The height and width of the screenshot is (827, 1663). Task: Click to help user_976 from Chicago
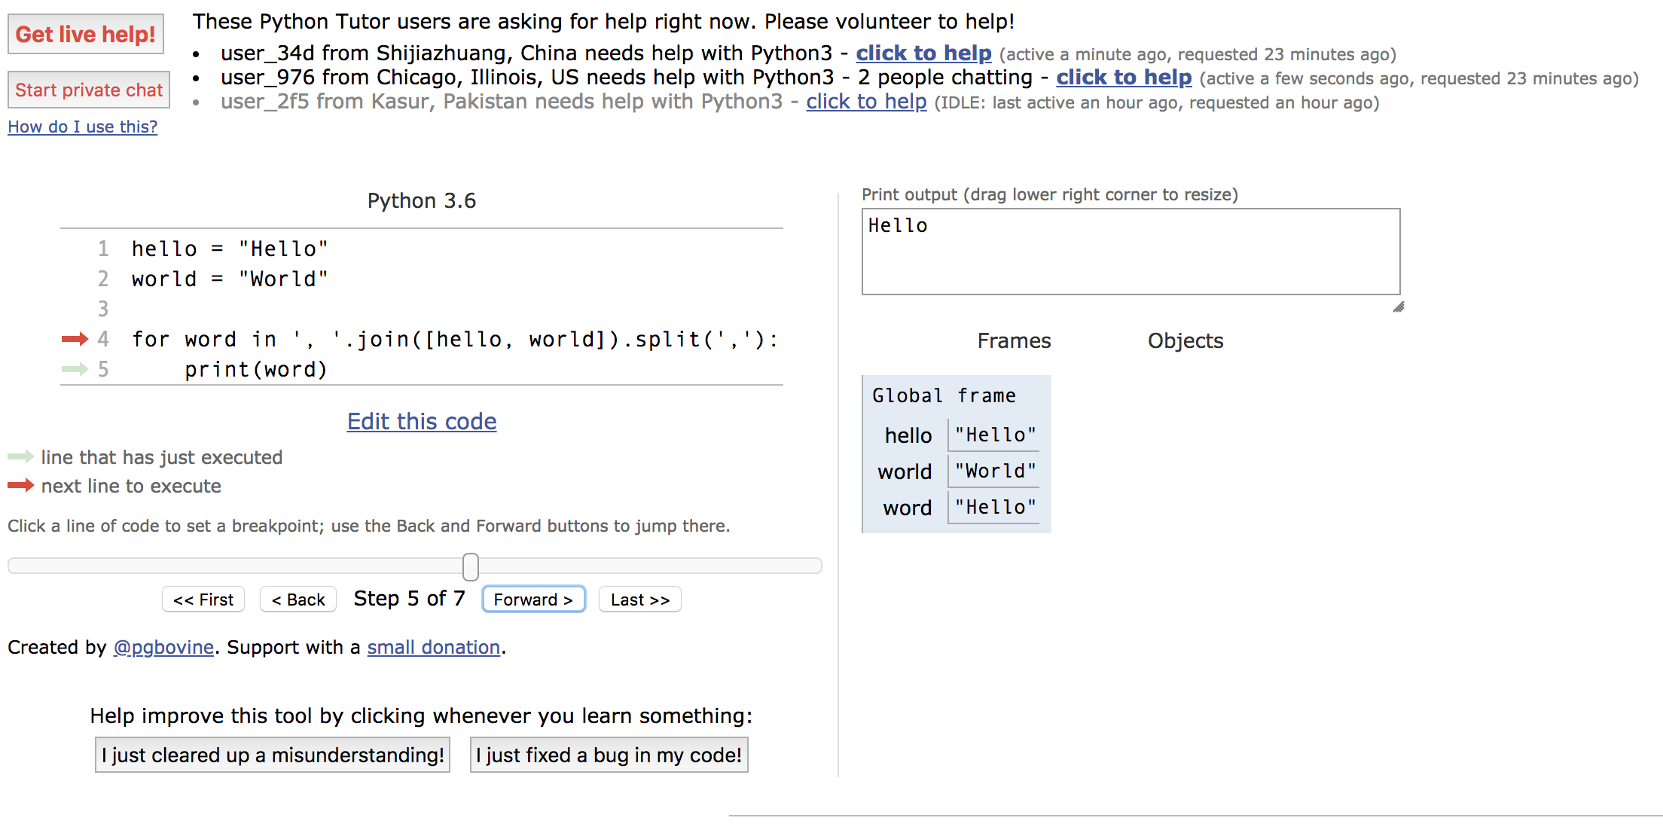point(1123,78)
